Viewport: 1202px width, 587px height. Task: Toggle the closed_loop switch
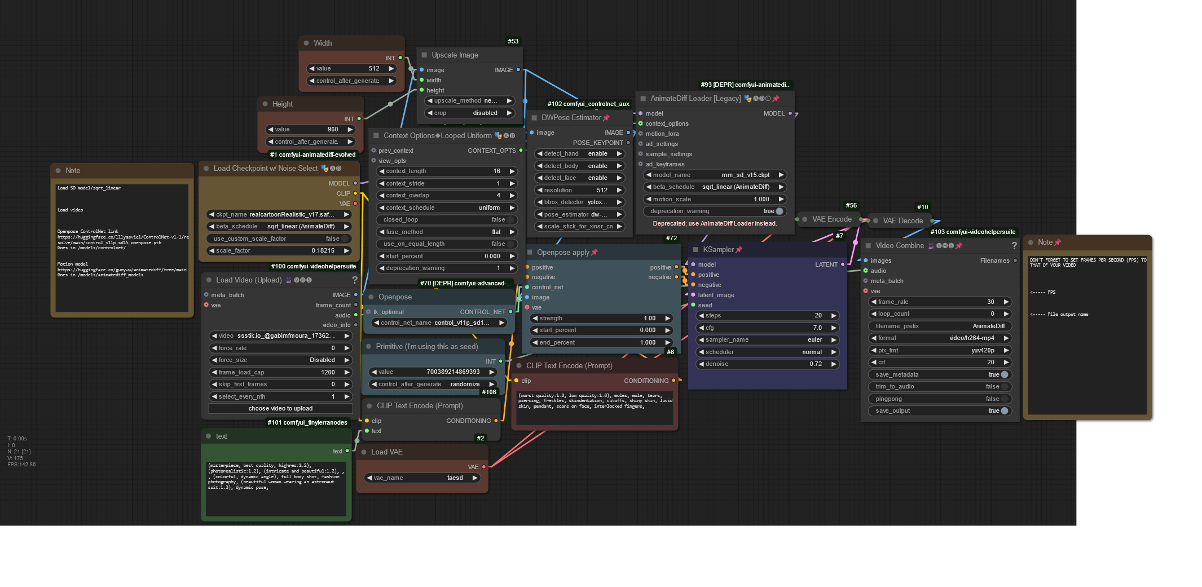coord(510,220)
